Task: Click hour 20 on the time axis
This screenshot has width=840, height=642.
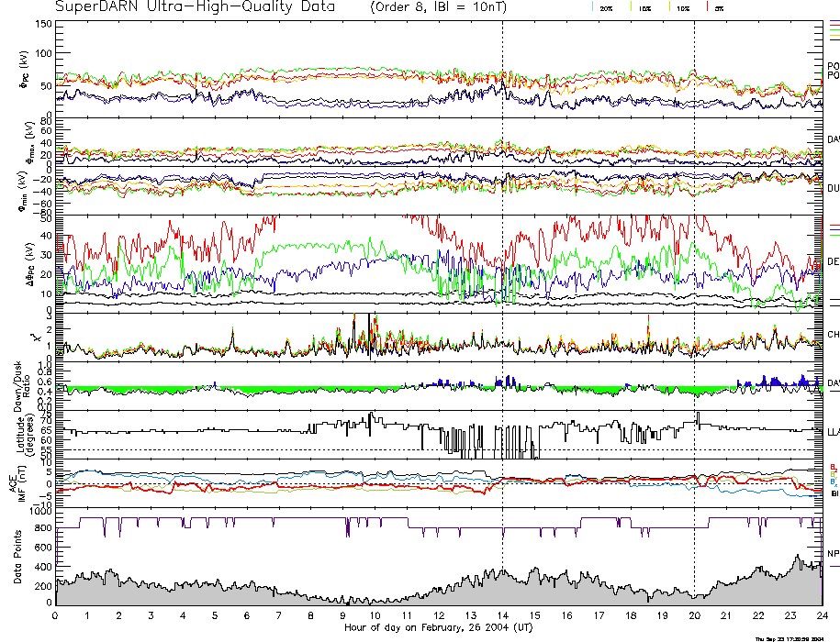Action: 694,615
